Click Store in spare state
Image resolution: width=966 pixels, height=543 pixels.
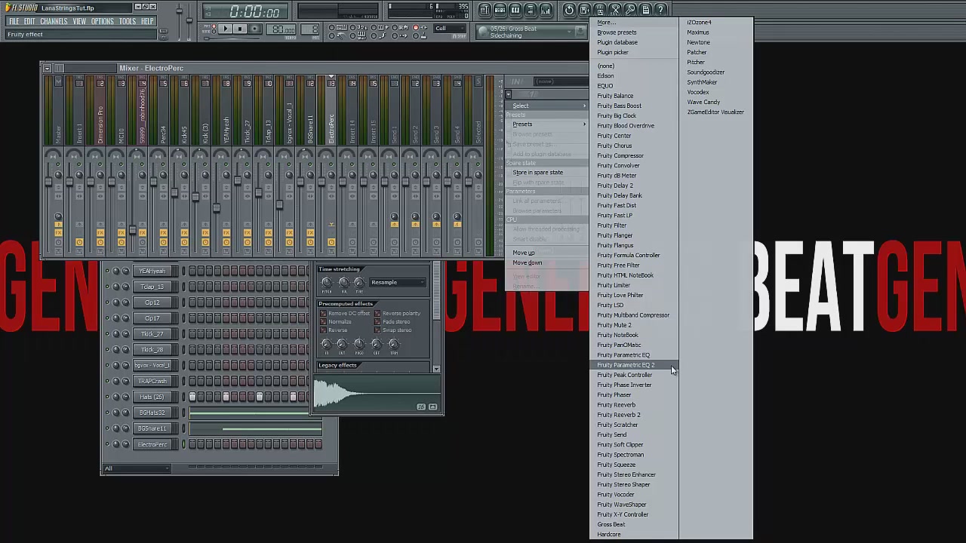coord(537,172)
